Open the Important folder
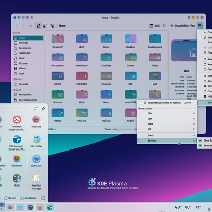 (82, 78)
